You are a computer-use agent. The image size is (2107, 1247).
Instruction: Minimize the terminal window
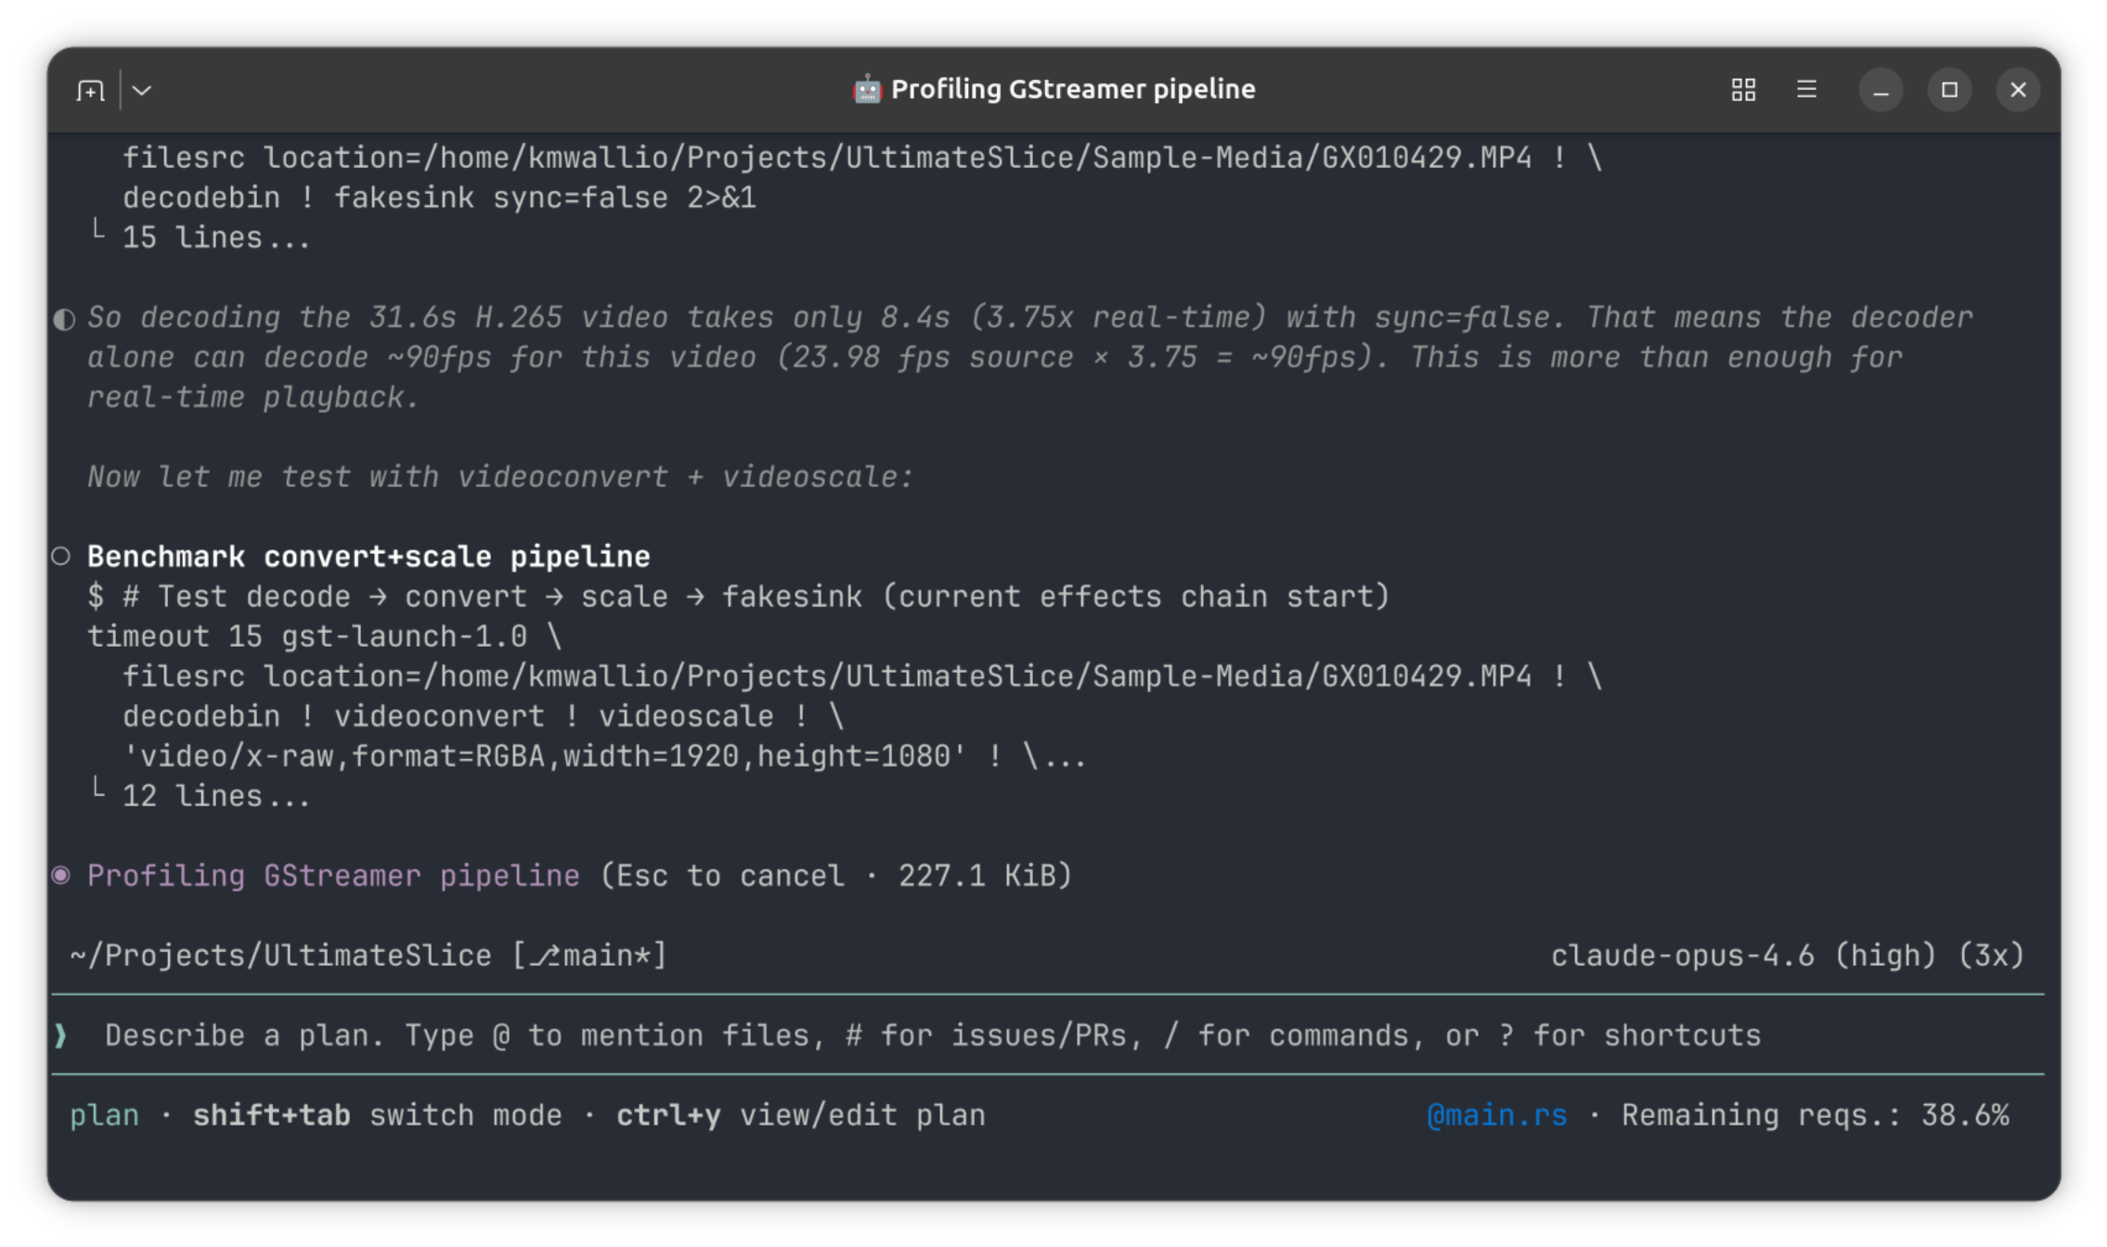(1881, 90)
